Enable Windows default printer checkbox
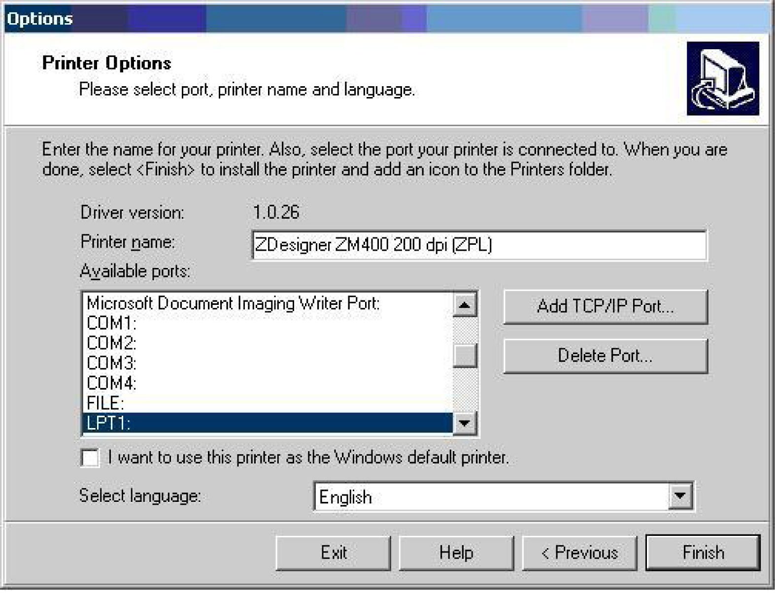 90,458
